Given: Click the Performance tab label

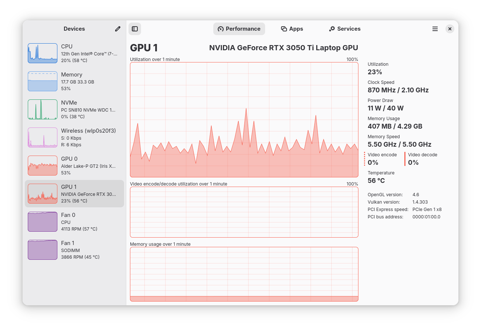Looking at the screenshot, I should (x=243, y=28).
